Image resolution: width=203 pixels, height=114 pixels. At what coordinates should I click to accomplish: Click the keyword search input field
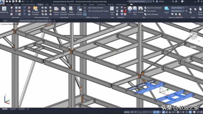click(140, 1)
